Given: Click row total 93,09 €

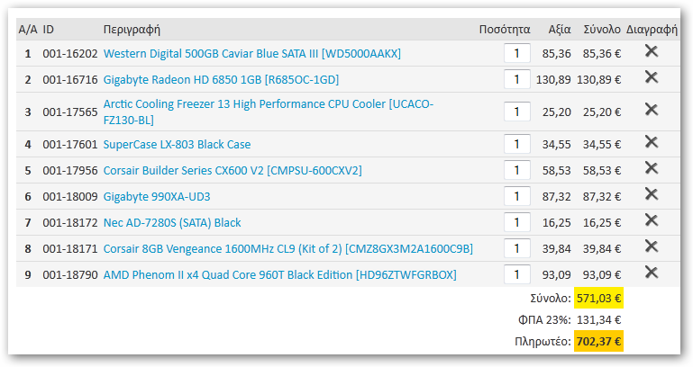Looking at the screenshot, I should [602, 275].
